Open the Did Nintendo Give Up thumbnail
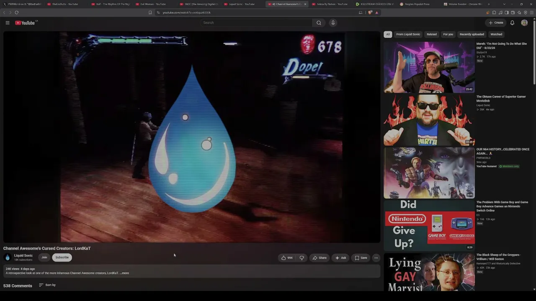Viewport: 536px width, 301px height. 429,225
